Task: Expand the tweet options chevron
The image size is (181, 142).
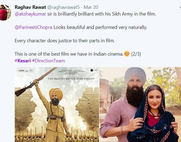Action: (x=180, y=8)
